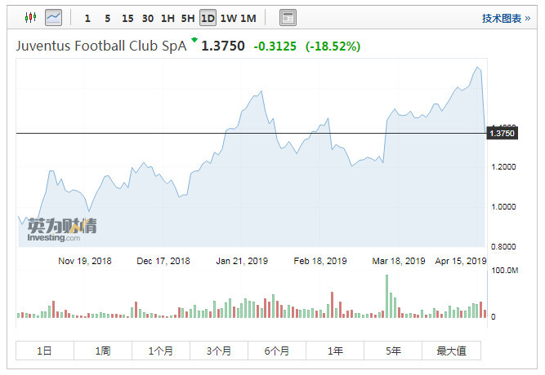Choose the 1H interval

(x=168, y=18)
